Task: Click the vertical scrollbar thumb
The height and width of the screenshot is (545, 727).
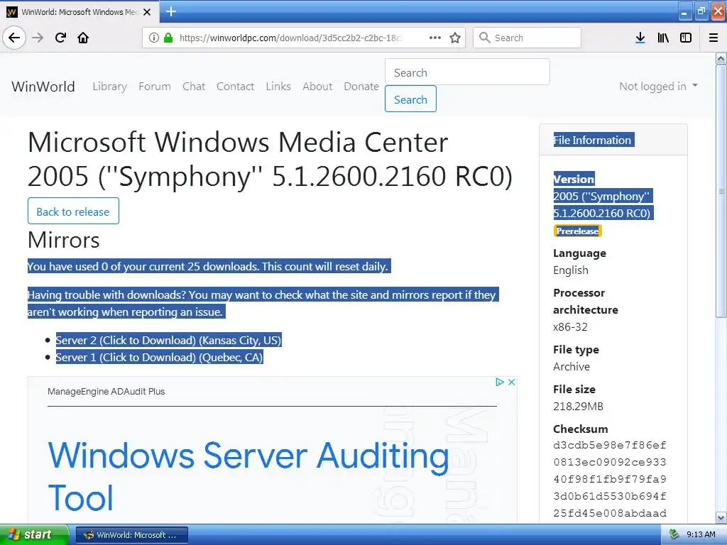Action: [721, 191]
